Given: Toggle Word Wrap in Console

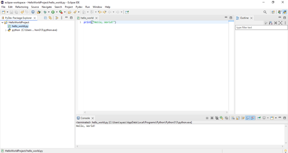Looking at the screenshot, I should click(x=243, y=118).
